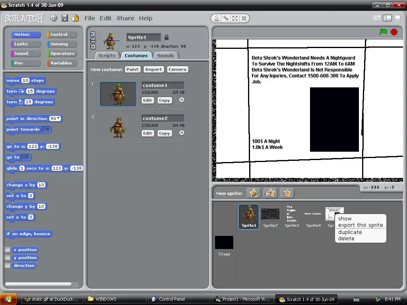Open the Share menu
This screenshot has width=407, height=305.
tap(125, 18)
